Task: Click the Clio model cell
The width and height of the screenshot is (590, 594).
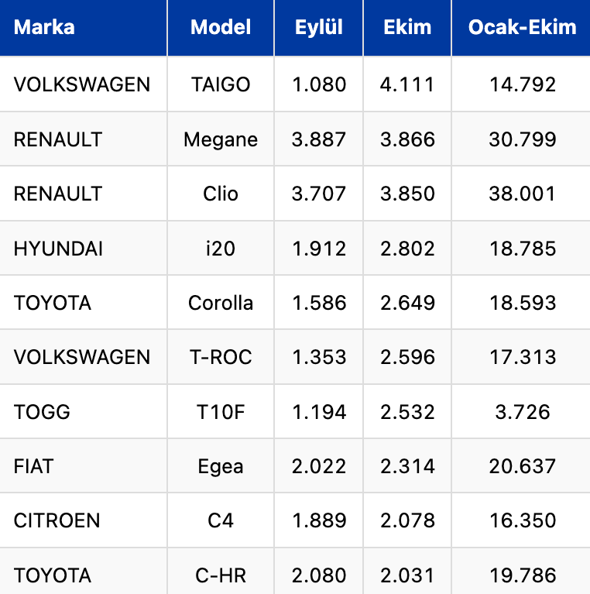Action: pyautogui.click(x=221, y=194)
